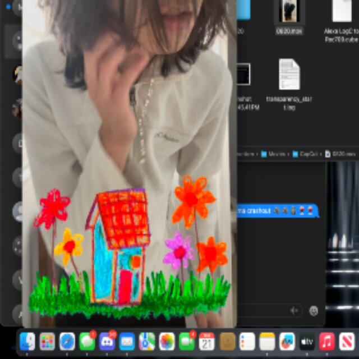Open Finder from the dock
Viewport: 359px width, 359px height.
click(27, 341)
